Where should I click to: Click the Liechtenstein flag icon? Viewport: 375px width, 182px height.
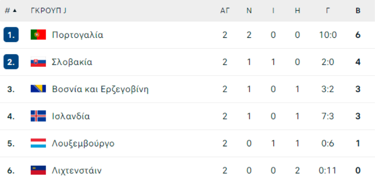(38, 170)
